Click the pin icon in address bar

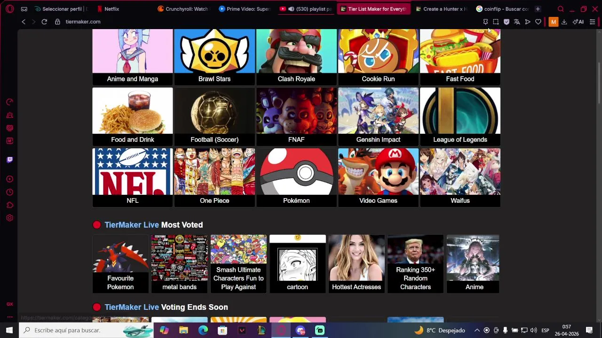click(x=485, y=22)
